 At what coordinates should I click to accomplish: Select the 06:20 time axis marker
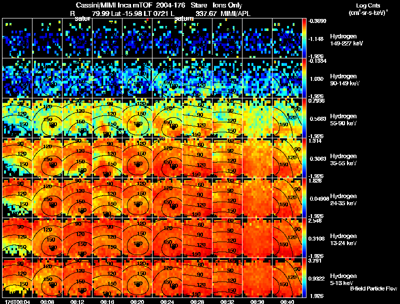[x=136, y=302]
